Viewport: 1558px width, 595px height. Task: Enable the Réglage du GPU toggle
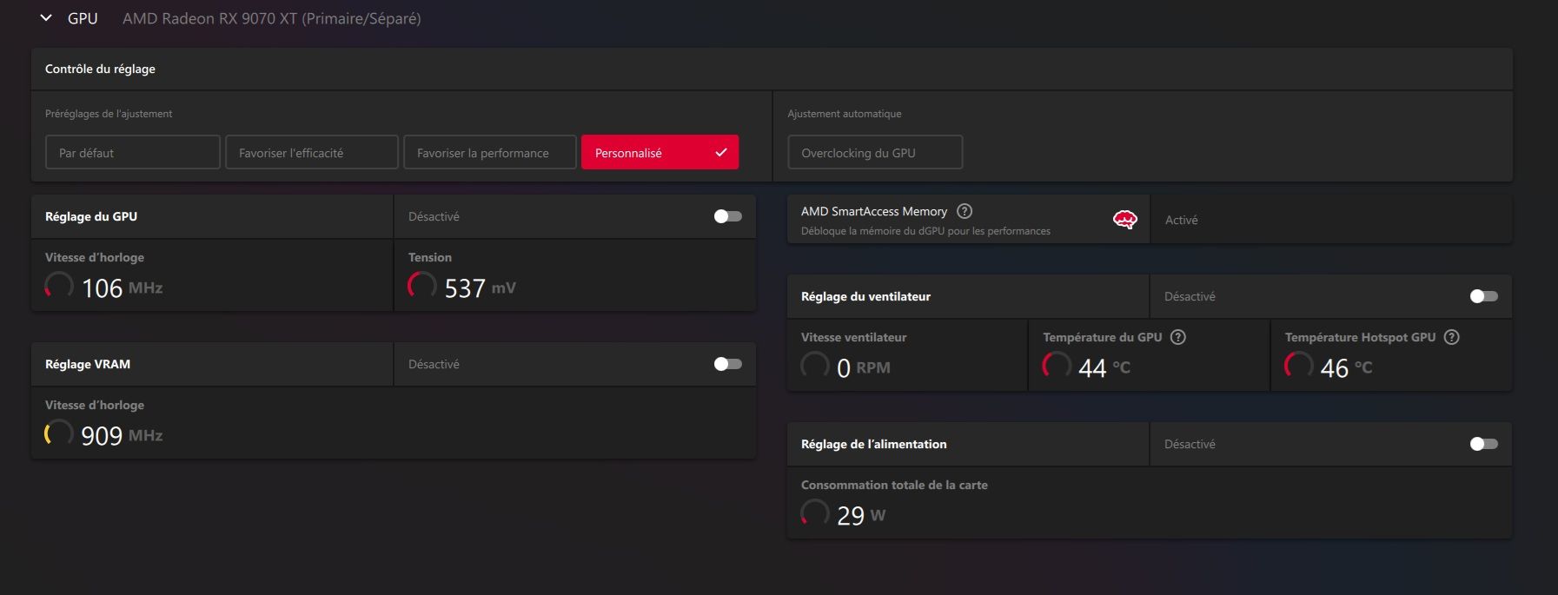[x=727, y=216]
